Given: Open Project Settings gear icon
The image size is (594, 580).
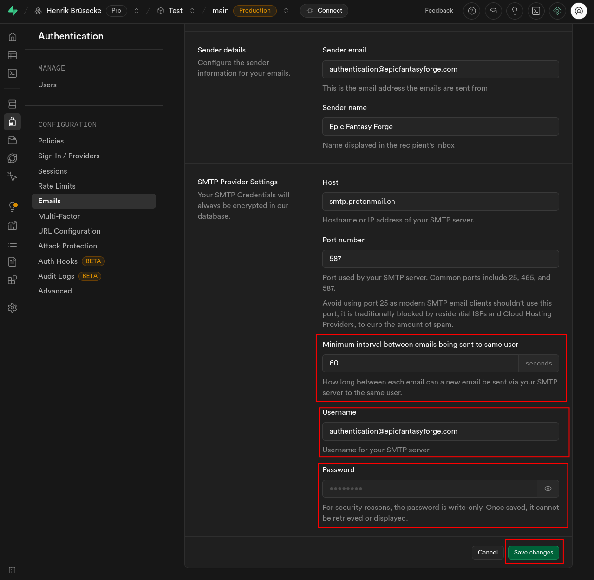Looking at the screenshot, I should (x=13, y=308).
